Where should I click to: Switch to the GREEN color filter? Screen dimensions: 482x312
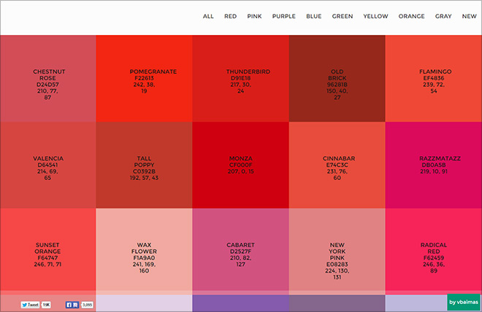pos(343,16)
